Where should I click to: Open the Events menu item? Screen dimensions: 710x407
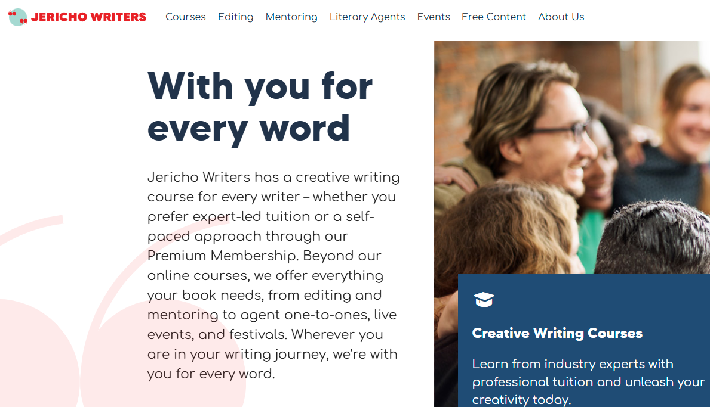(x=434, y=17)
